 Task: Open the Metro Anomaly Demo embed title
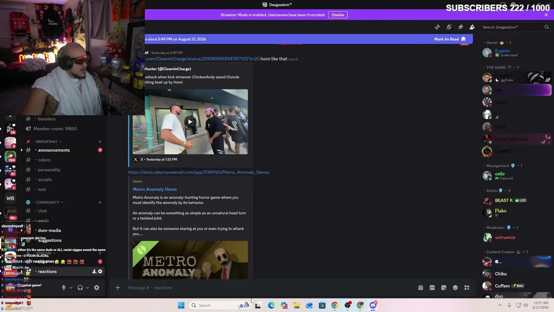(155, 189)
